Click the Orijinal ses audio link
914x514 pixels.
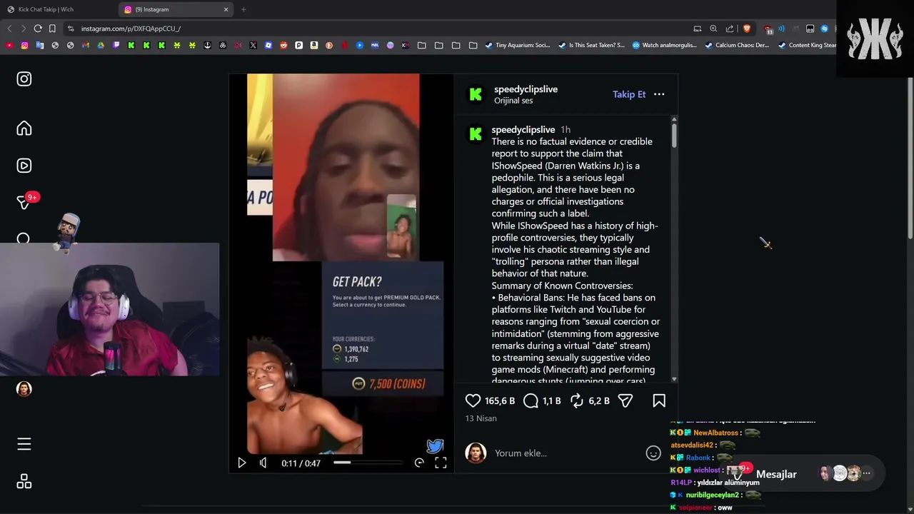tap(513, 101)
